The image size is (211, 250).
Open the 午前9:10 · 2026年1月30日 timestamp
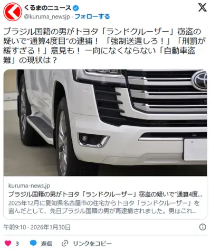pyautogui.click(x=37, y=227)
